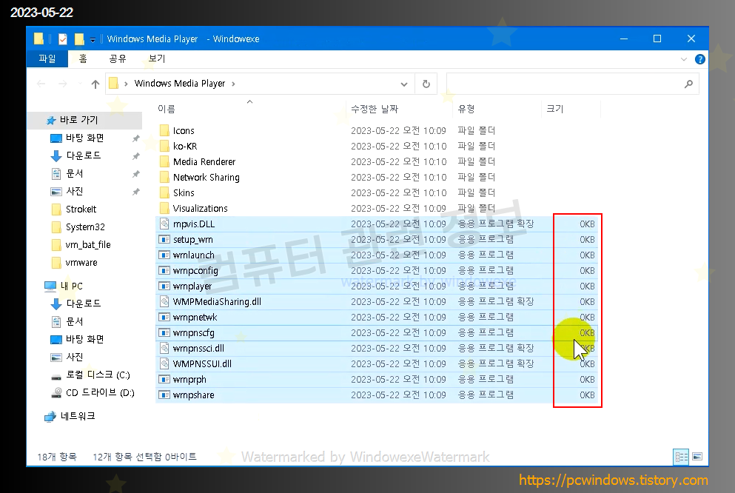Open pinned 사진 under quick access

click(x=75, y=191)
